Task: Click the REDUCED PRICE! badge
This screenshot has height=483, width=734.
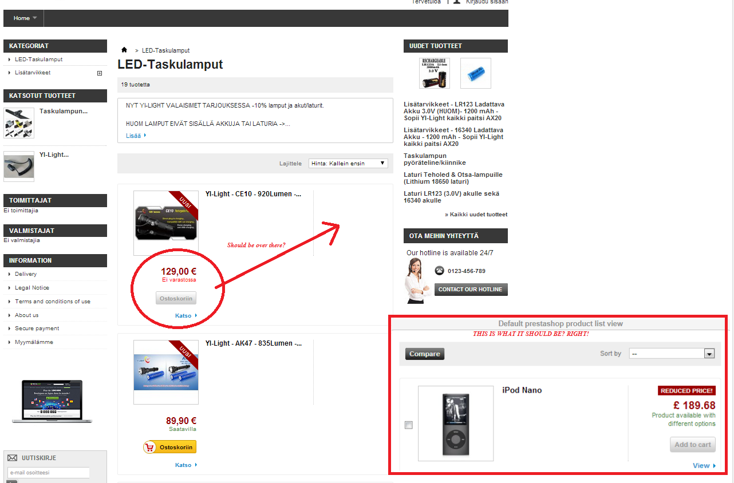Action: [x=687, y=391]
